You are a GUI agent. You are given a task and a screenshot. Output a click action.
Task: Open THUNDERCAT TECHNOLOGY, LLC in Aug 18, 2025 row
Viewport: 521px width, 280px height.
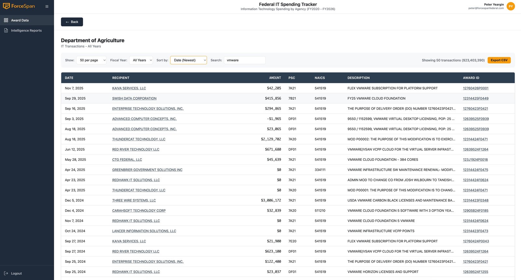[139, 139]
